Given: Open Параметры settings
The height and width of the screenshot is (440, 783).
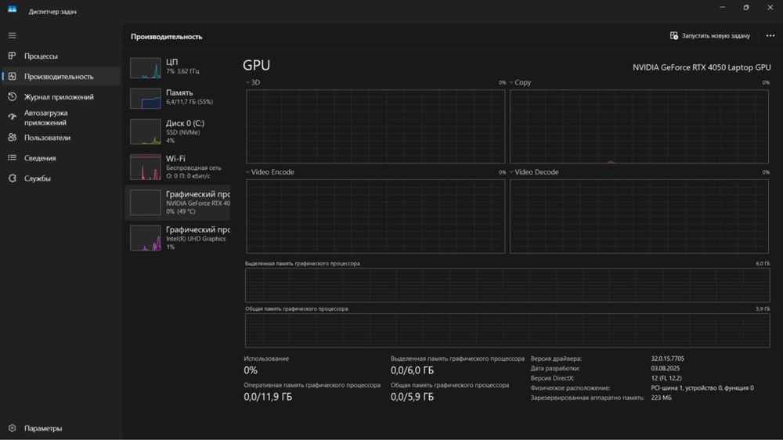Looking at the screenshot, I should pos(60,428).
